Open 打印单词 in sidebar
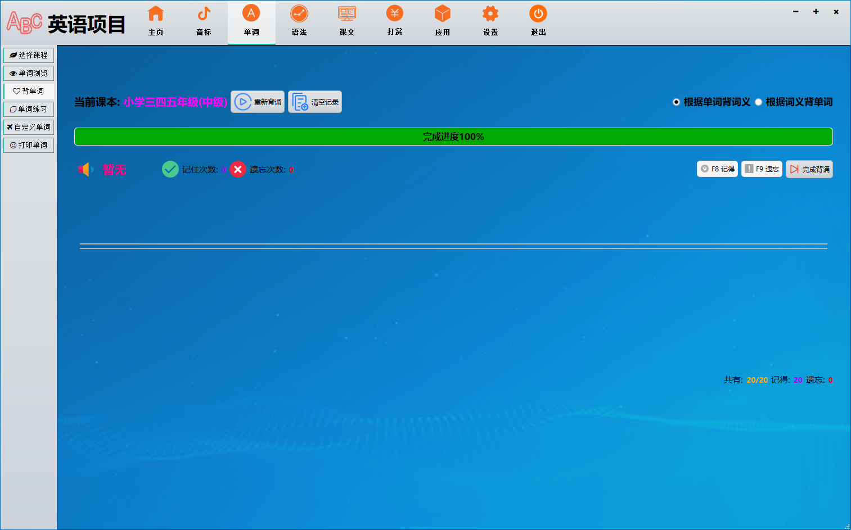The height and width of the screenshot is (530, 851). tap(29, 145)
